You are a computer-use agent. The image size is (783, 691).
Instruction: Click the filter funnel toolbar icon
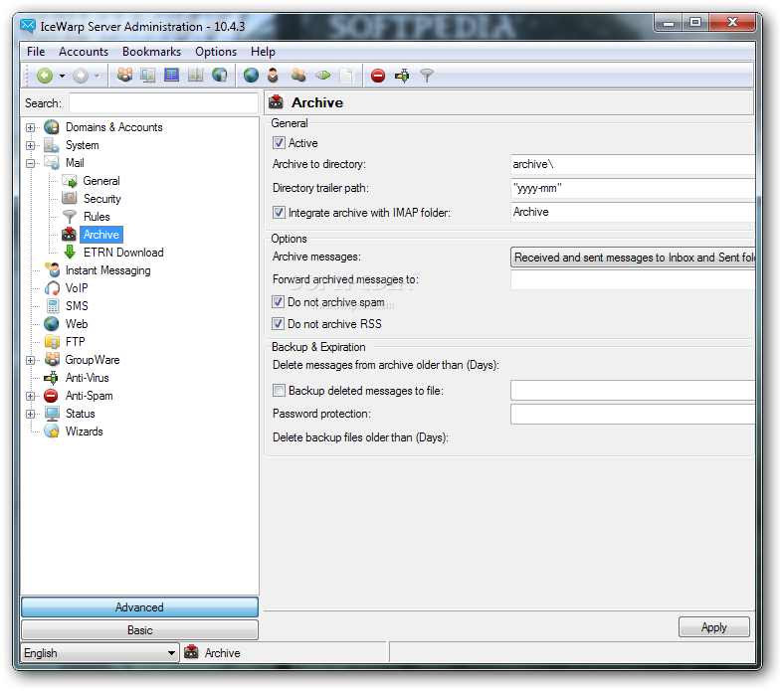[427, 76]
